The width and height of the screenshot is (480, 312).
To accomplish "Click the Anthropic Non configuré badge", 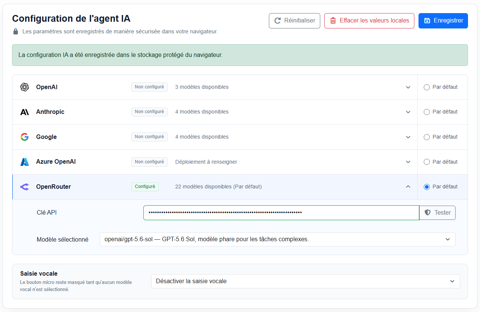I will [x=149, y=112].
